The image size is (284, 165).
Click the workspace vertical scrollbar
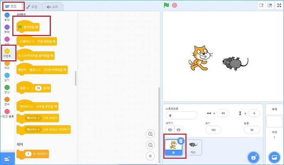[159, 125]
